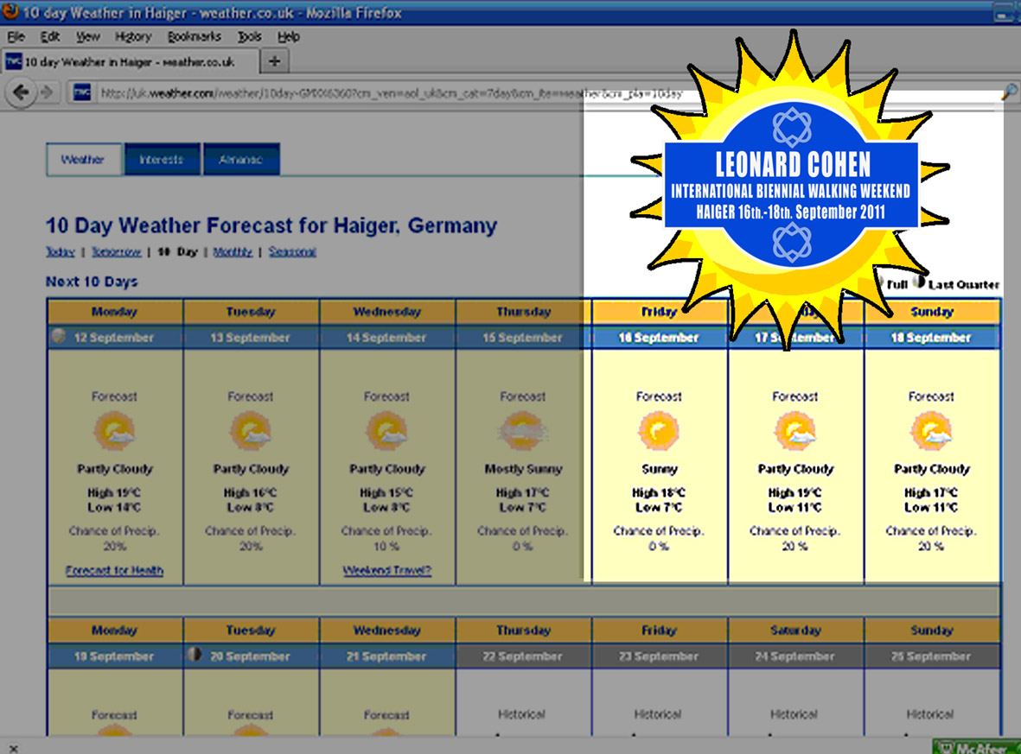
Task: Click the site favicon beside the URL
Action: click(x=81, y=92)
